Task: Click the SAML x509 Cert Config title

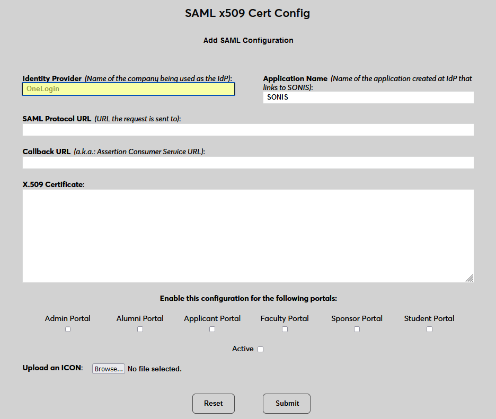Action: (247, 13)
